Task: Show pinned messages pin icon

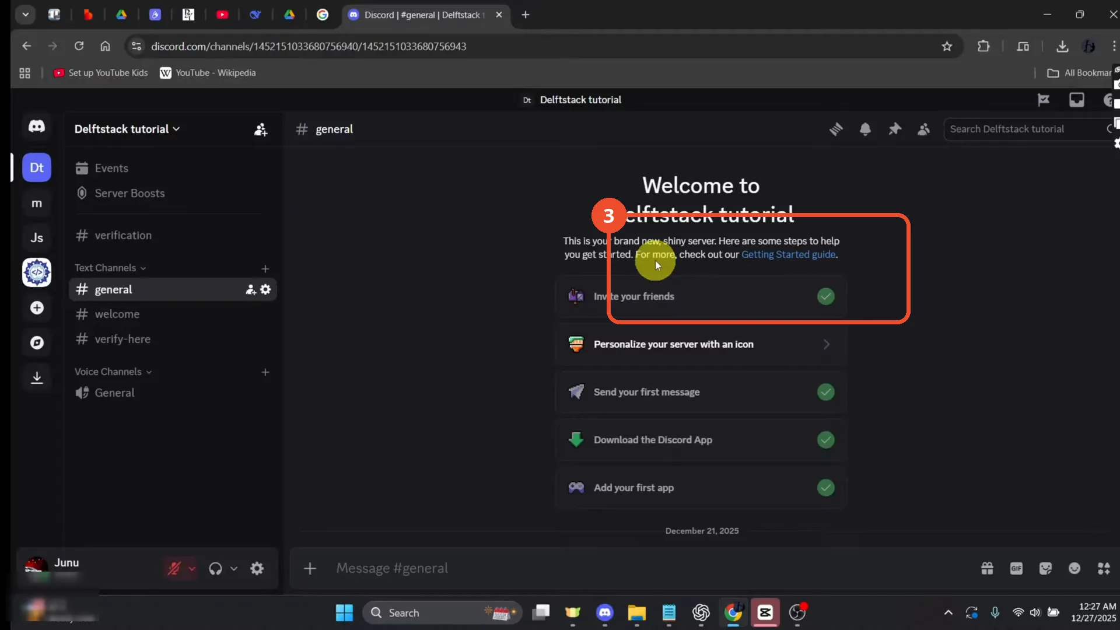Action: (x=894, y=129)
